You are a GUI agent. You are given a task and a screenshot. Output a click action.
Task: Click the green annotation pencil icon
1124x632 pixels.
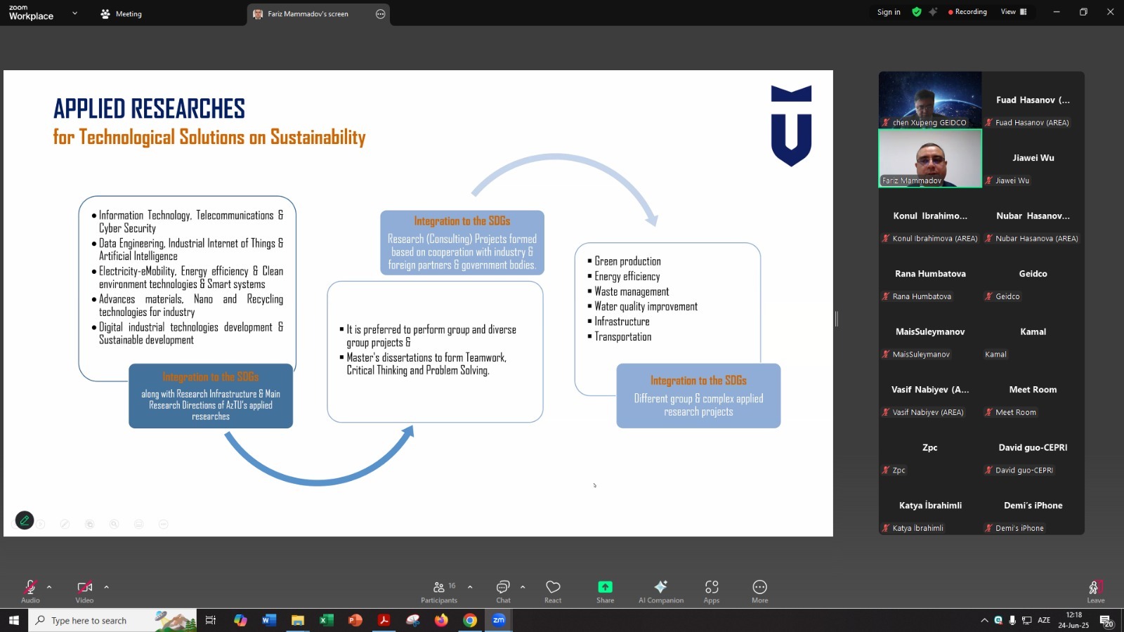tap(25, 520)
